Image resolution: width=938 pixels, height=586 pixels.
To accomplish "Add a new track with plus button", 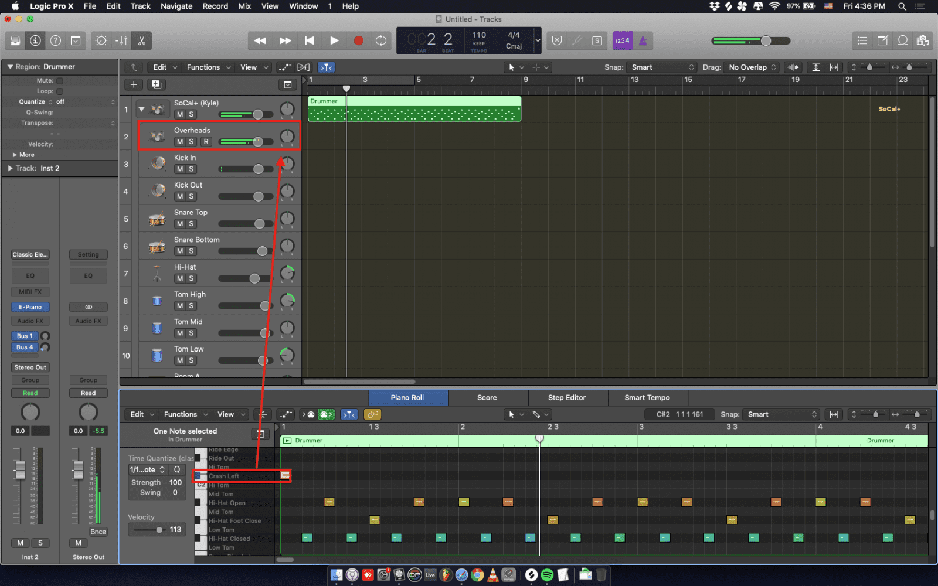I will coord(134,84).
